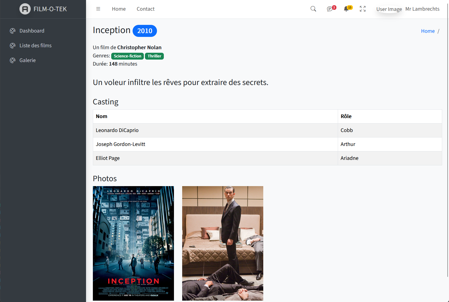The height and width of the screenshot is (302, 449).
Task: Select the Thriller genre badge
Action: tap(155, 56)
